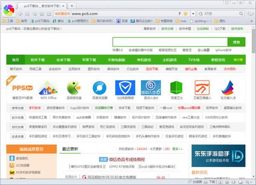Open the 百度 bookmark
Viewport: 256px width, 185px height.
(x=122, y=21)
